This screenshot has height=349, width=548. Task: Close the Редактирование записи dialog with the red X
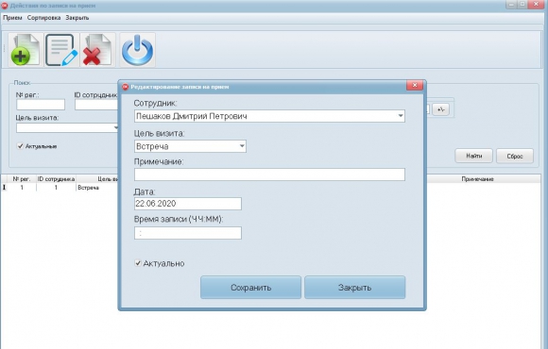pos(415,85)
